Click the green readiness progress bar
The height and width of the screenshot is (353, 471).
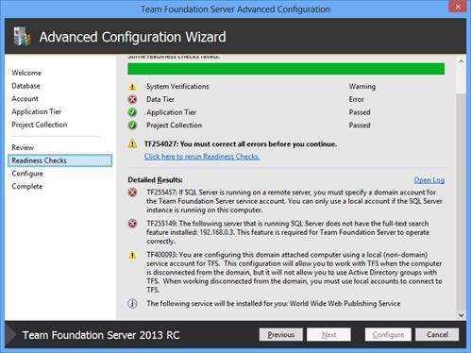point(286,69)
